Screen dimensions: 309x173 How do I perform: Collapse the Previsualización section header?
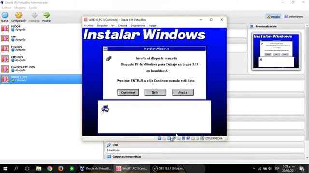(x=276, y=26)
